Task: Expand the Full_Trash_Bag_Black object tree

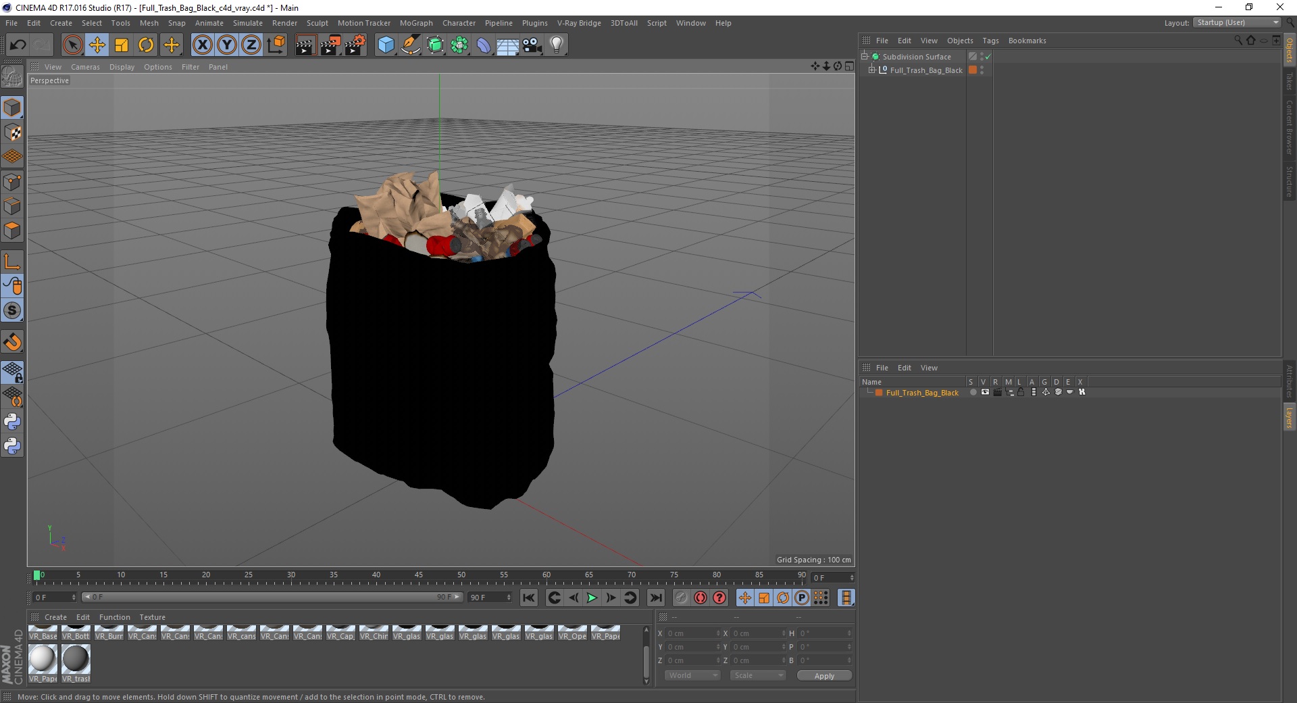Action: 871,70
